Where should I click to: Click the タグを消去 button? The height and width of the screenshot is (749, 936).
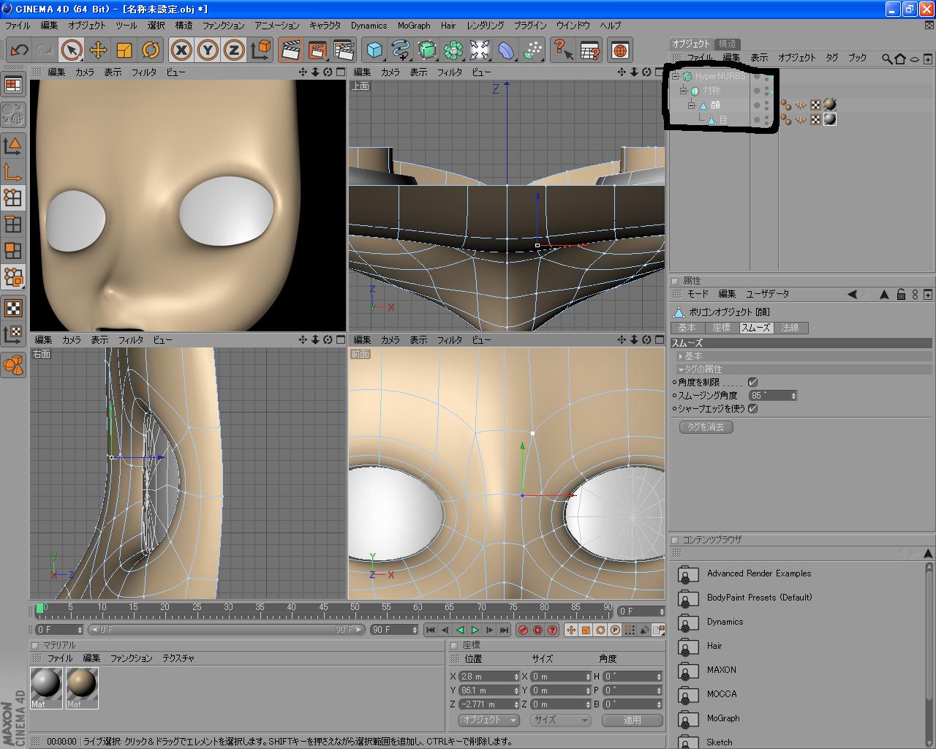pyautogui.click(x=706, y=427)
